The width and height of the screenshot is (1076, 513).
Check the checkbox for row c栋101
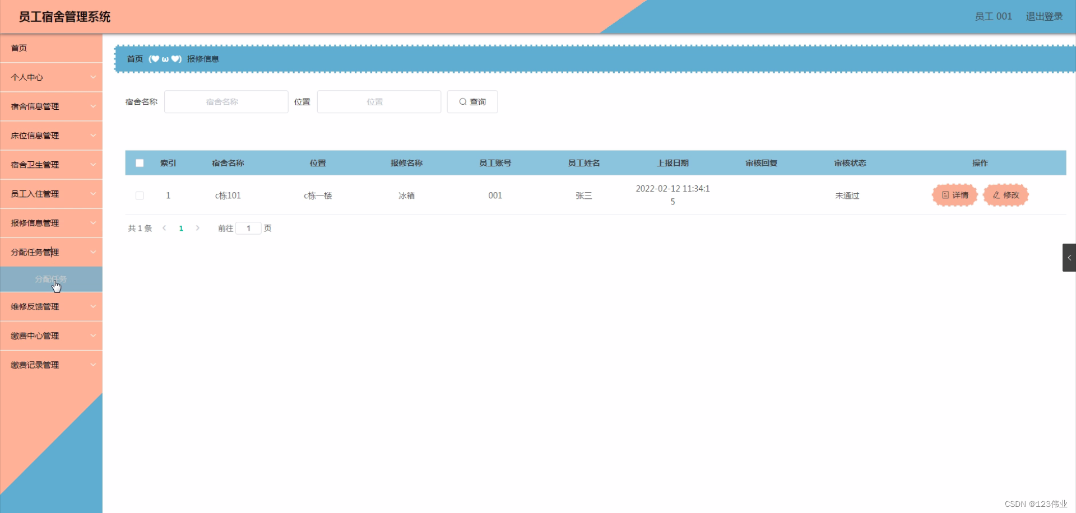click(140, 195)
